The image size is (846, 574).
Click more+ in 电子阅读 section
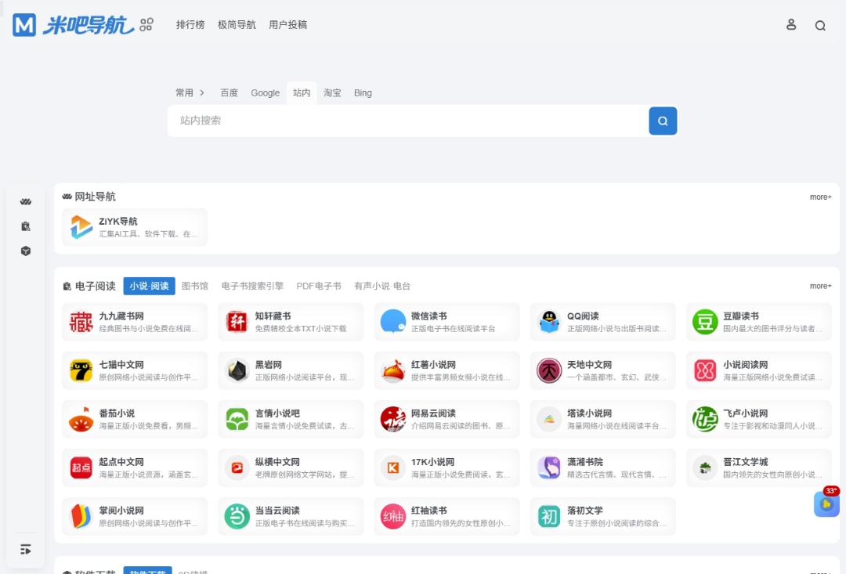point(820,286)
